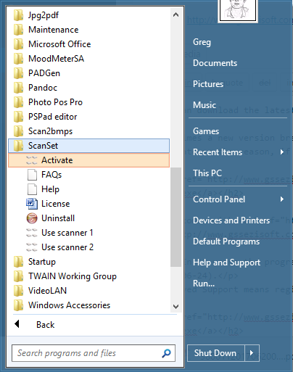The width and height of the screenshot is (293, 372).
Task: Click the MoodMeterSA folder icon
Action: click(x=19, y=59)
